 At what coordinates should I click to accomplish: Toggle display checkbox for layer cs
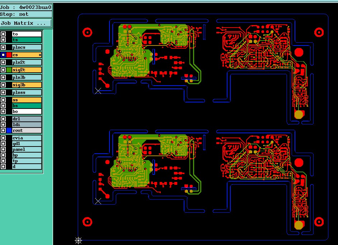click(3, 55)
